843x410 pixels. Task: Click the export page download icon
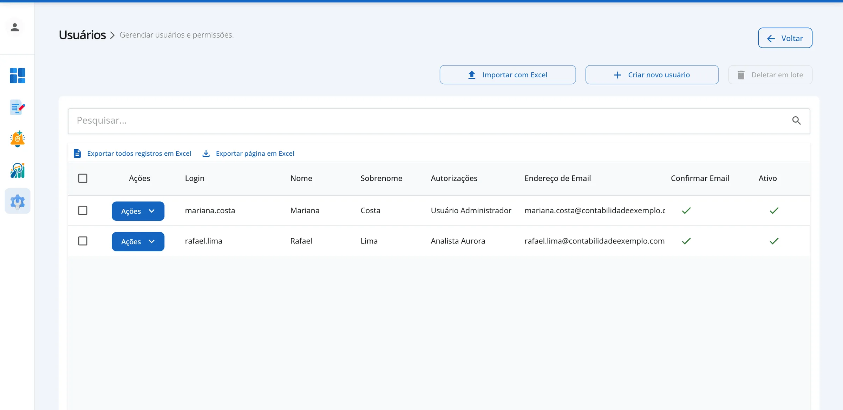coord(206,154)
